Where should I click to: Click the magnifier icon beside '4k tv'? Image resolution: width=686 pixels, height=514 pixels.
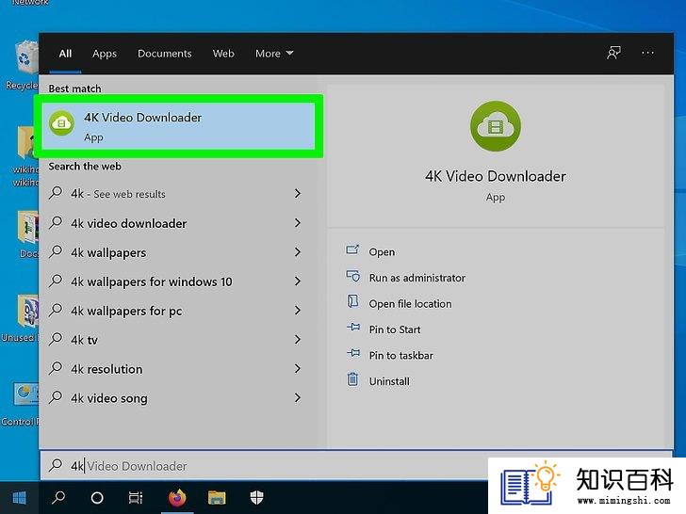(56, 339)
